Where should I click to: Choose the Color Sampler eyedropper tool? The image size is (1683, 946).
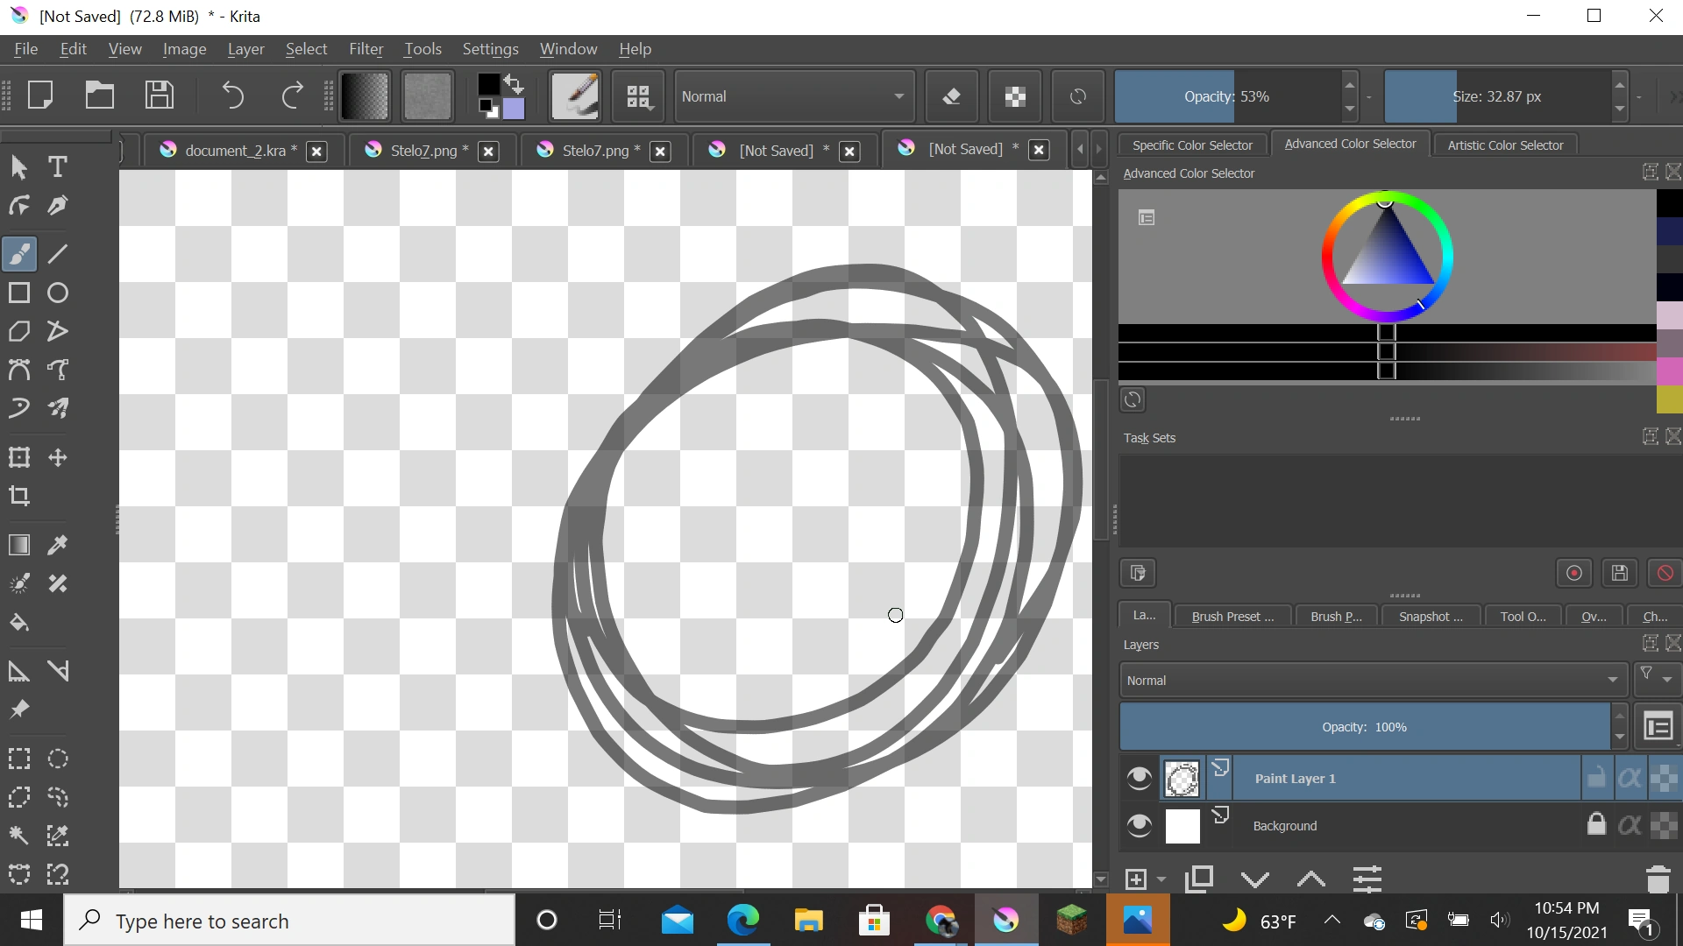click(57, 545)
